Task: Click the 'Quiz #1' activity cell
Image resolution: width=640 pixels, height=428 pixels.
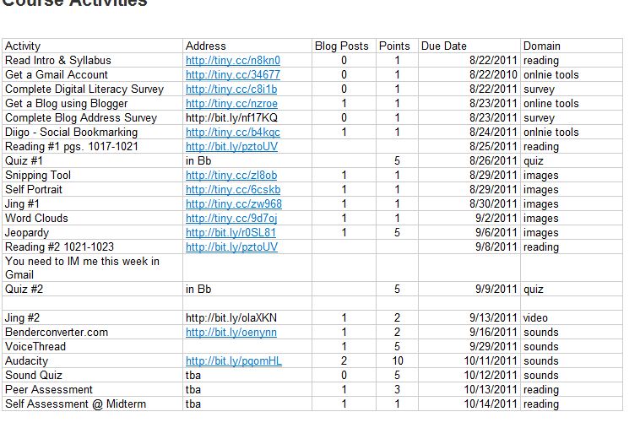Action: 92,160
